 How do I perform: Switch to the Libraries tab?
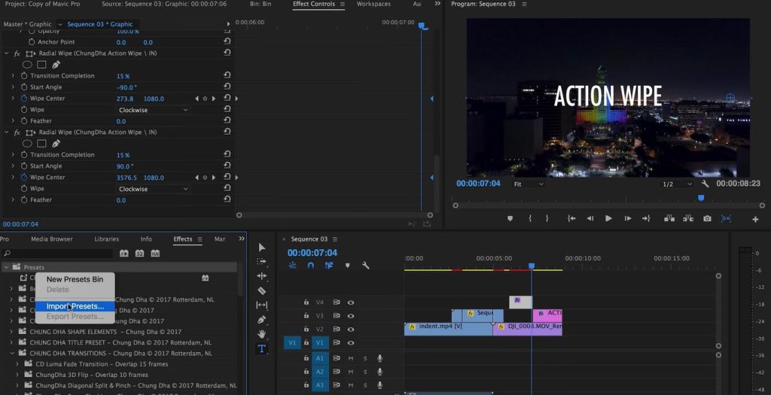point(107,239)
